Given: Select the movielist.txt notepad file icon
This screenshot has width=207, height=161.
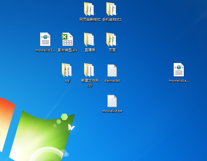Looking at the screenshot, I should coord(112,101).
